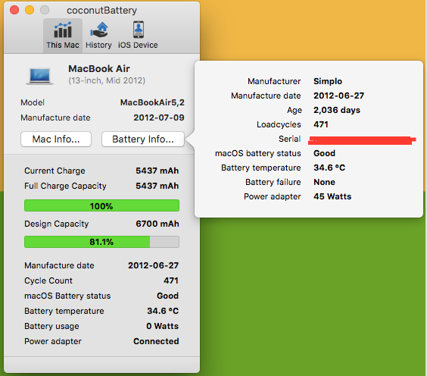Minimize the coconutBattery window
This screenshot has height=376, width=427.
click(x=30, y=10)
